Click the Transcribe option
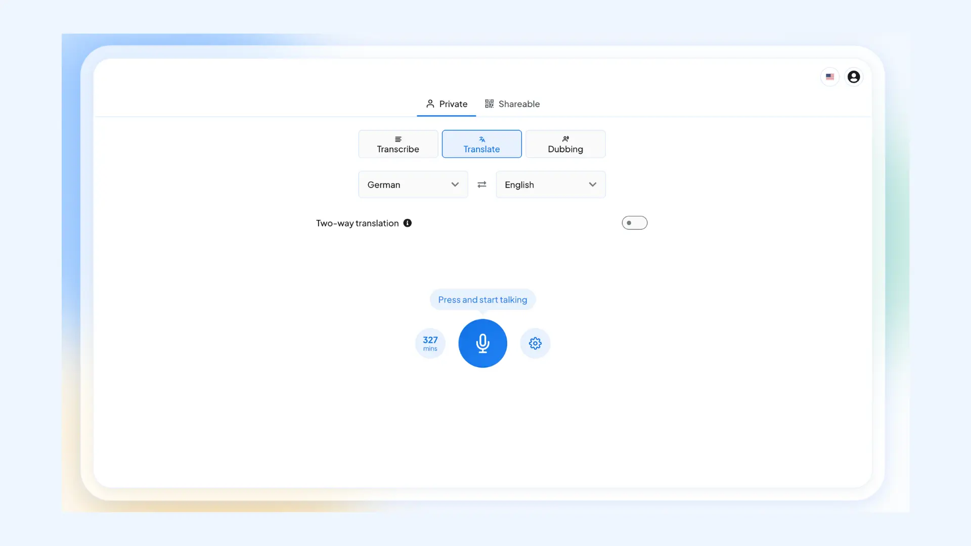The height and width of the screenshot is (546, 971). point(398,144)
